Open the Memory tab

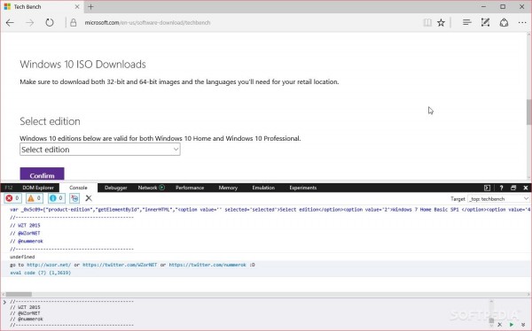228,188
